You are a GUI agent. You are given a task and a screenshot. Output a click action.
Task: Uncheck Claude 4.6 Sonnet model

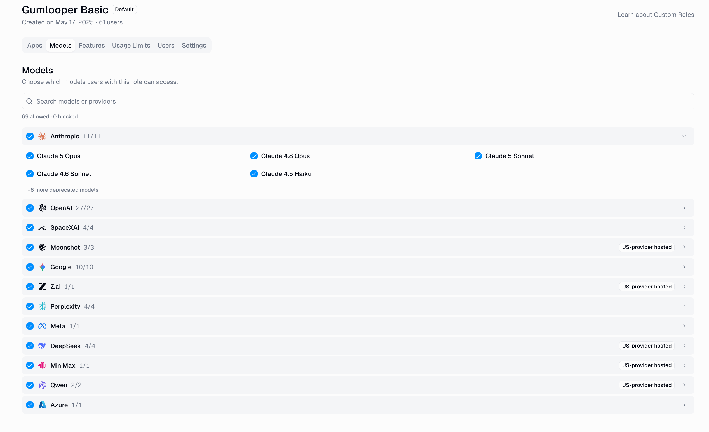(x=30, y=174)
